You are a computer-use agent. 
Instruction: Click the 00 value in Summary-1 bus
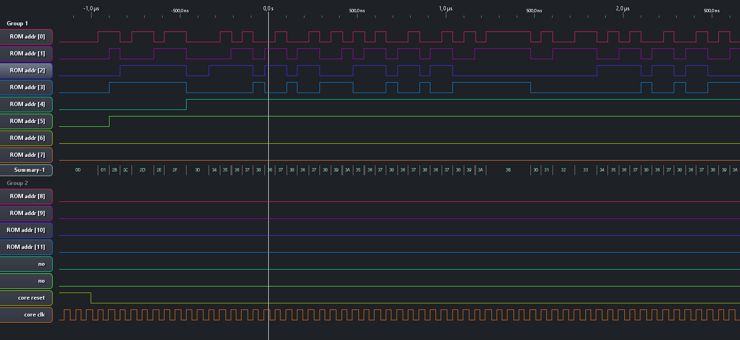click(78, 170)
